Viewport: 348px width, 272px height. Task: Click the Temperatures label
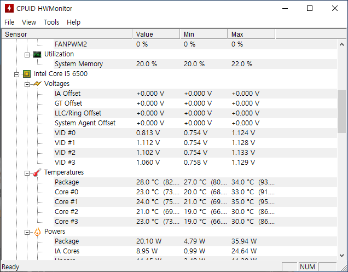[x=64, y=172]
